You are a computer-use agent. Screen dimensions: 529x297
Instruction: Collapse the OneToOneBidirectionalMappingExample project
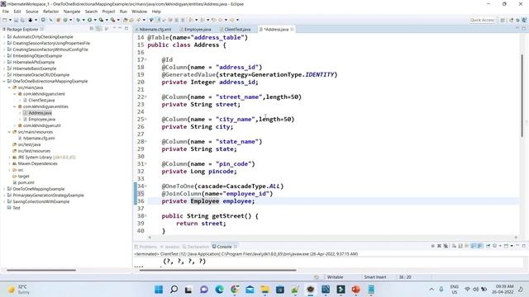[4, 81]
